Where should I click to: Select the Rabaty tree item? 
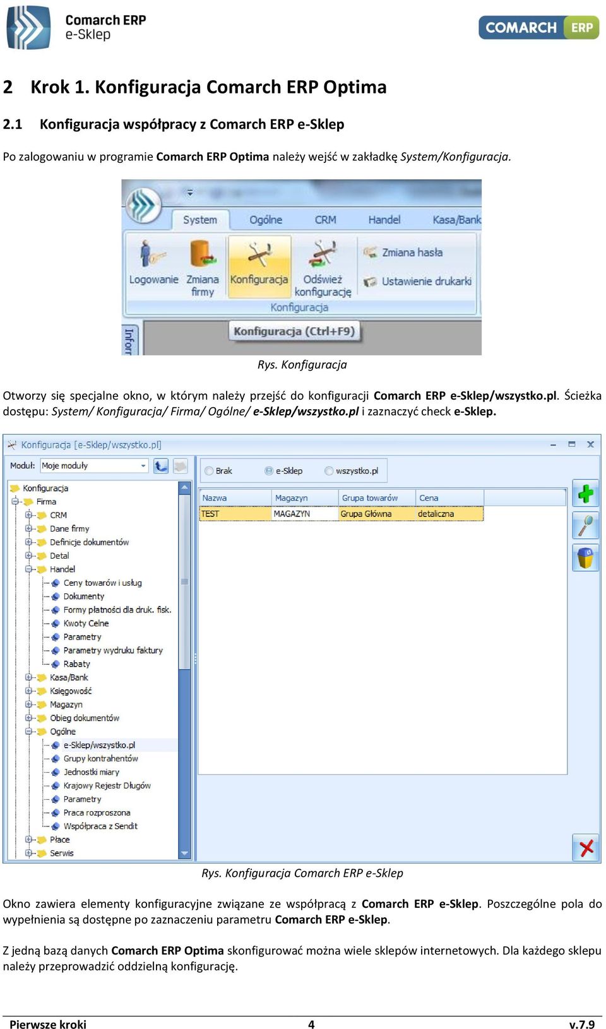tap(76, 664)
